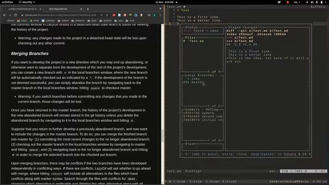
Task: Open the tech bookmarks folder
Action: click(x=130, y=21)
